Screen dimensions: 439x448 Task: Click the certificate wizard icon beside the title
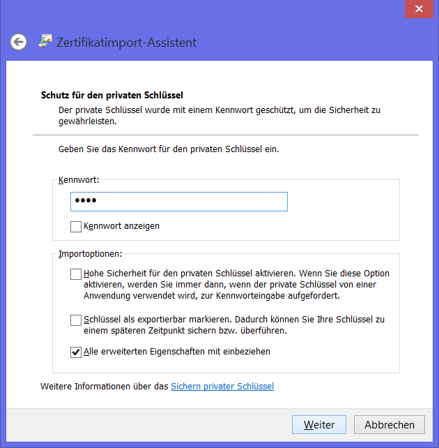tap(45, 40)
